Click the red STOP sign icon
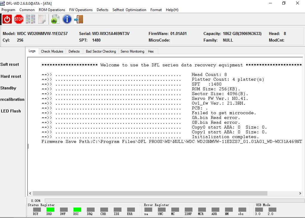305x218 pixels. (x=19, y=19)
